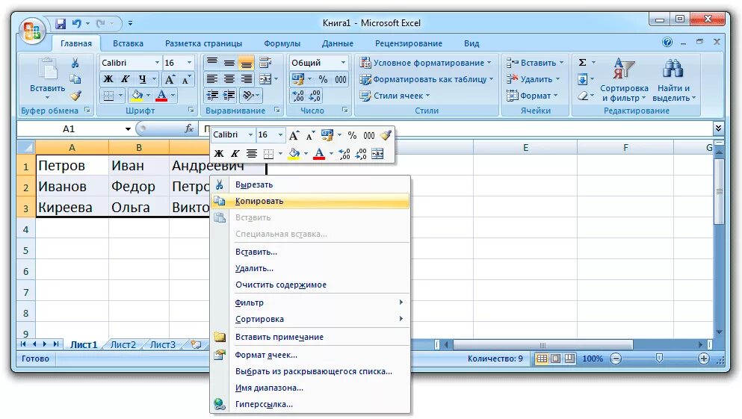The height and width of the screenshot is (419, 742).
Task: Toggle bottom align button in ribbon
Action: [x=246, y=63]
